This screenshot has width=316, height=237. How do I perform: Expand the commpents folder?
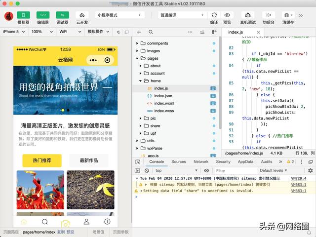tap(137, 43)
